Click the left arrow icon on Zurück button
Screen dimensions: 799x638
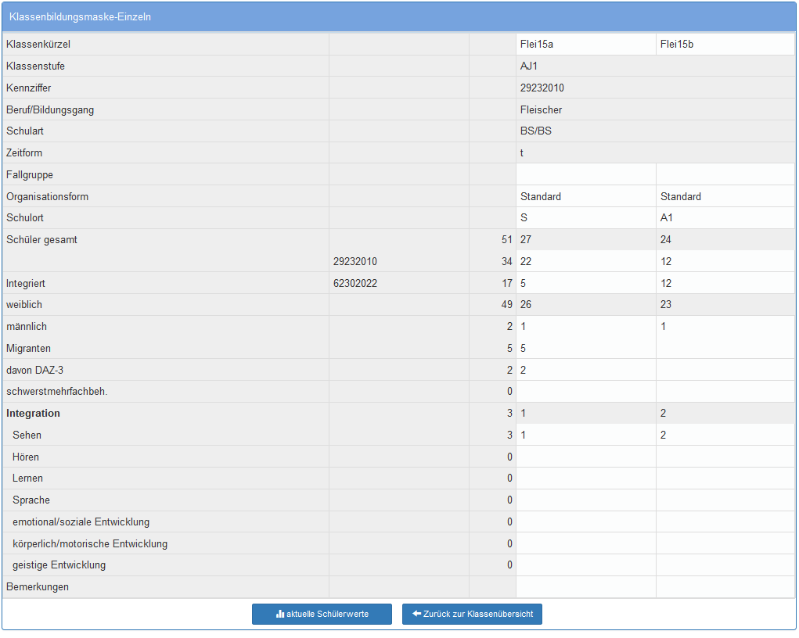coord(416,615)
